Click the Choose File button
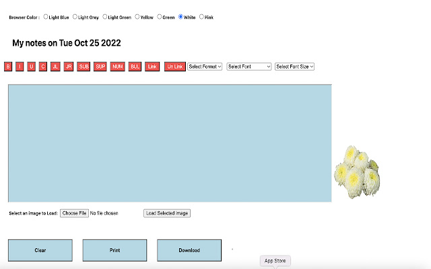This screenshot has height=269, width=431. [x=74, y=213]
